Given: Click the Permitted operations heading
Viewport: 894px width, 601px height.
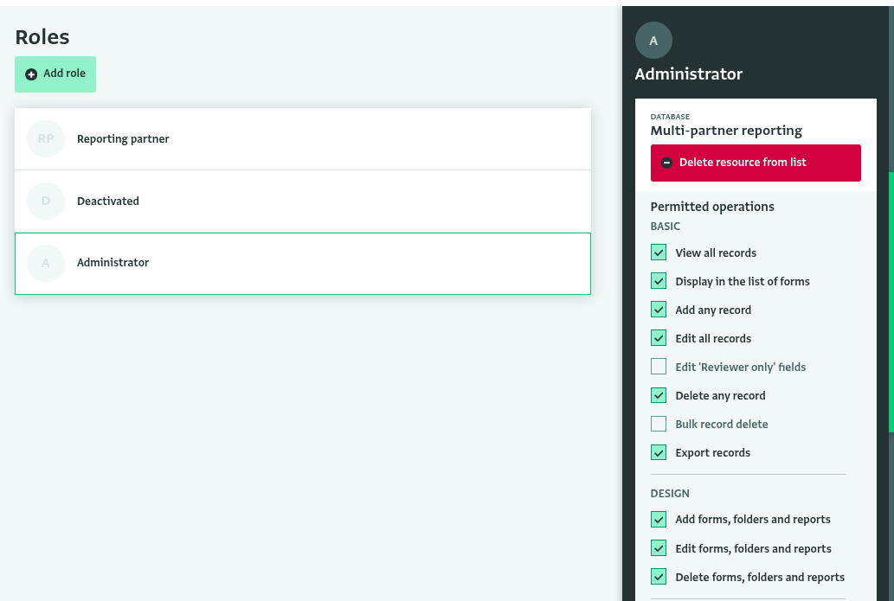Looking at the screenshot, I should [x=712, y=207].
